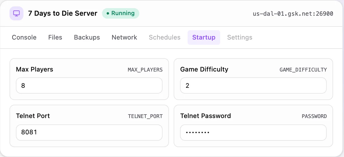
Task: Click the GAME_DIFFICULTY variable label
Action: click(303, 70)
